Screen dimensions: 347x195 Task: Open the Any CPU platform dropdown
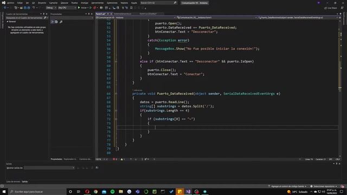tap(67, 8)
